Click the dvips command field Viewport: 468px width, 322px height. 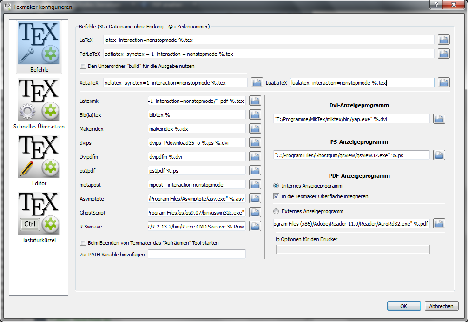pyautogui.click(x=197, y=143)
